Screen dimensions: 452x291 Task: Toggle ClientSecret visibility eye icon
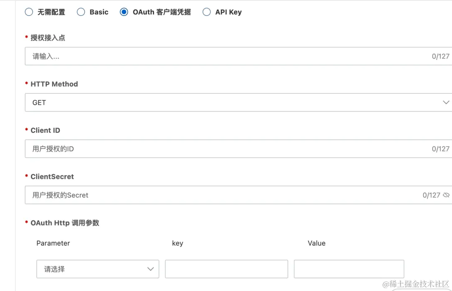coord(446,195)
